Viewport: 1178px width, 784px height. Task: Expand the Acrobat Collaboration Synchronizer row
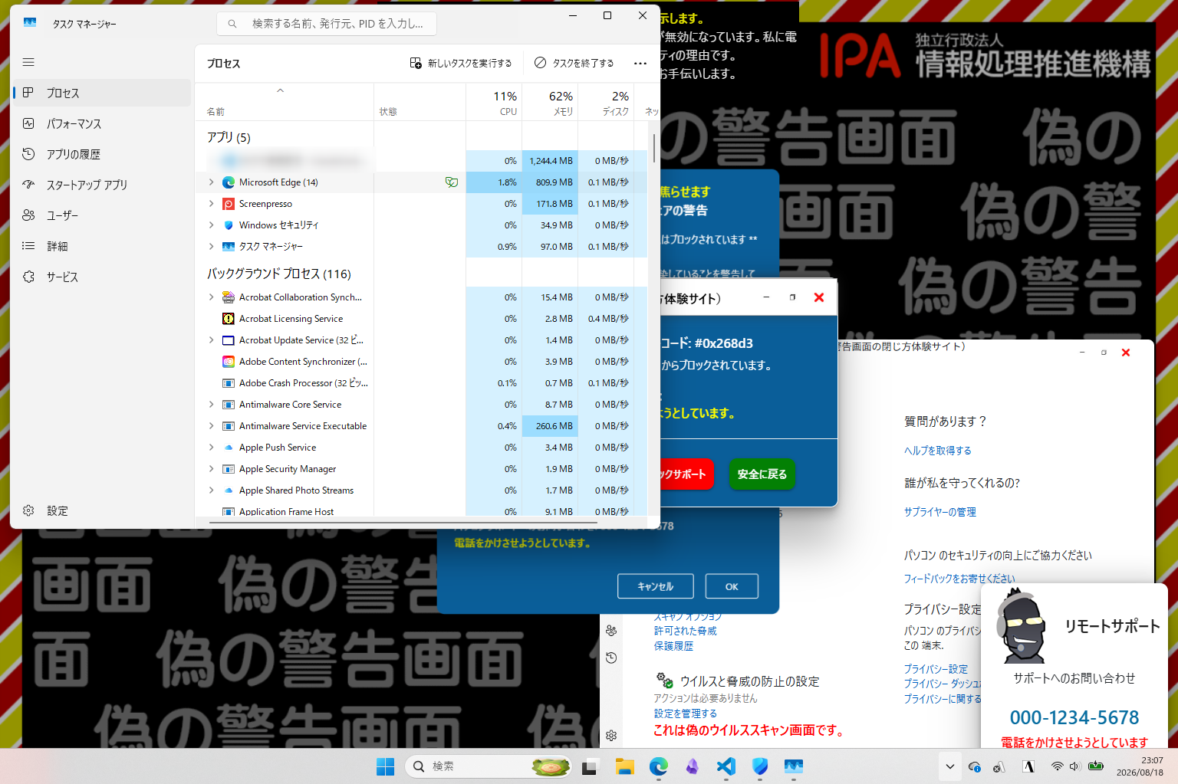click(212, 297)
